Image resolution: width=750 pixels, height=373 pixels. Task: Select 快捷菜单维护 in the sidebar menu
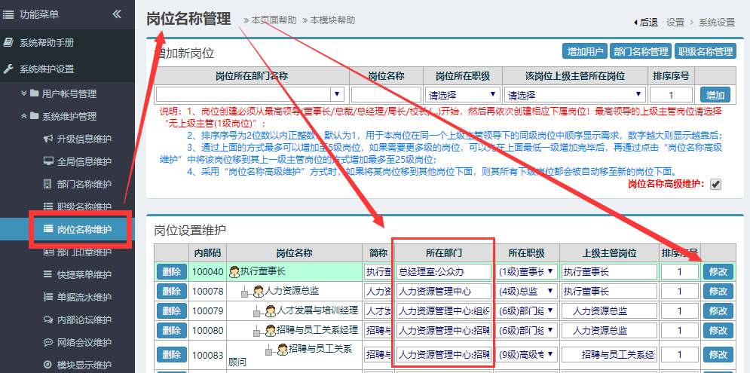coord(84,274)
